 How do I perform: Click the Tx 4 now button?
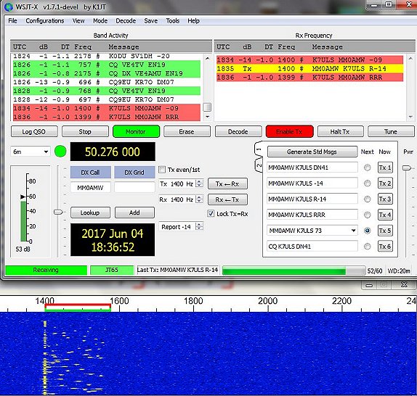[385, 215]
